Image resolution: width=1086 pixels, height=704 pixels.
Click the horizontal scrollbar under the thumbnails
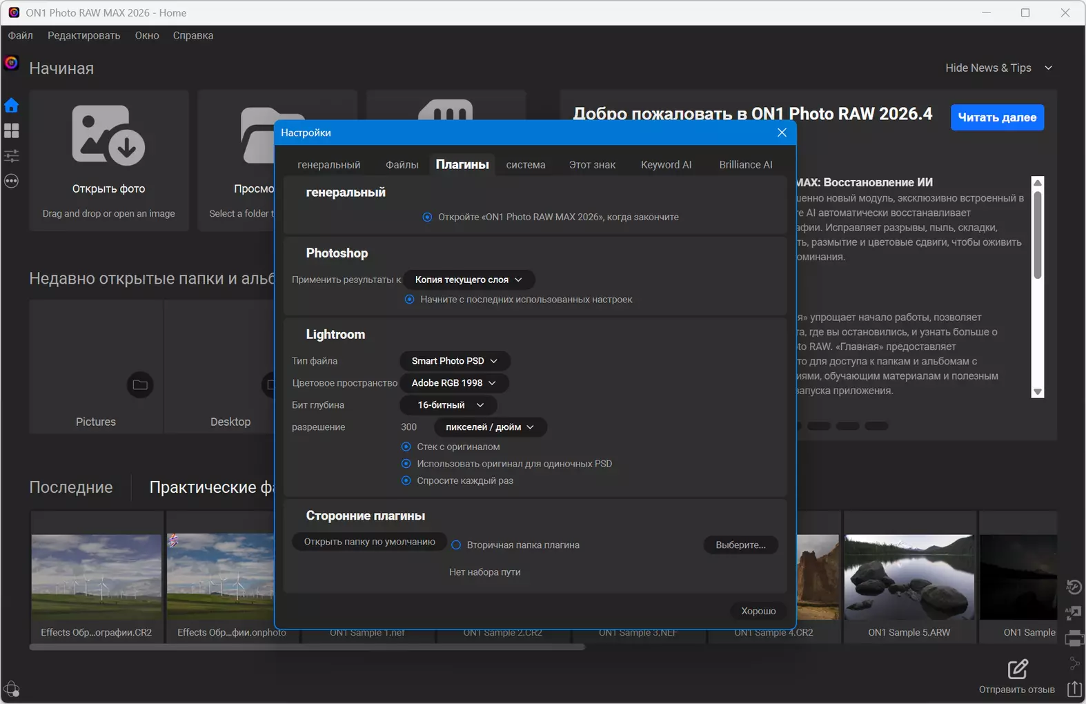pyautogui.click(x=308, y=647)
